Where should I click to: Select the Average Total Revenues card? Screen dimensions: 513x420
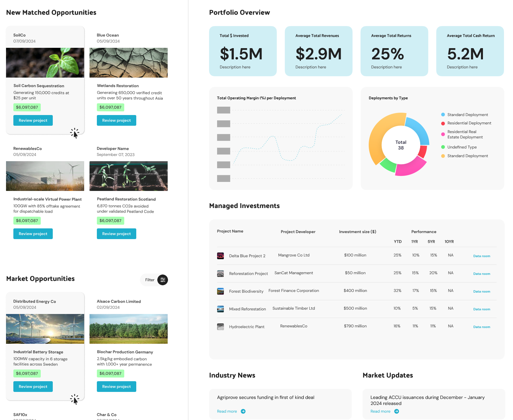319,51
